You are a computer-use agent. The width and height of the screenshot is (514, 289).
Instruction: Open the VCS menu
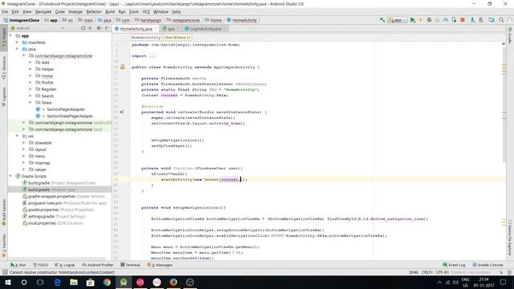pyautogui.click(x=146, y=11)
